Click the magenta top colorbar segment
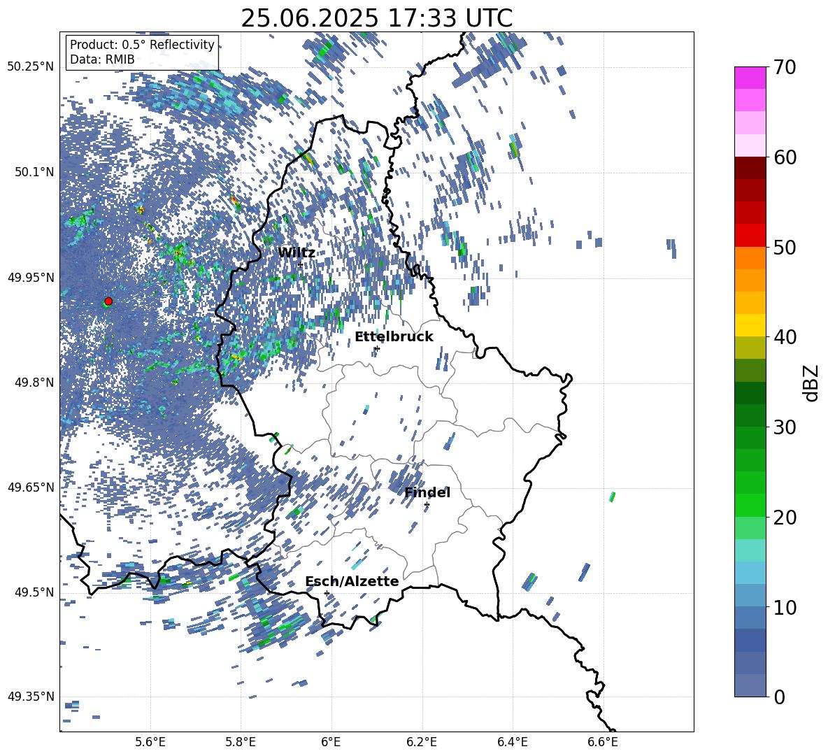This screenshot has width=828, height=756. click(x=750, y=78)
